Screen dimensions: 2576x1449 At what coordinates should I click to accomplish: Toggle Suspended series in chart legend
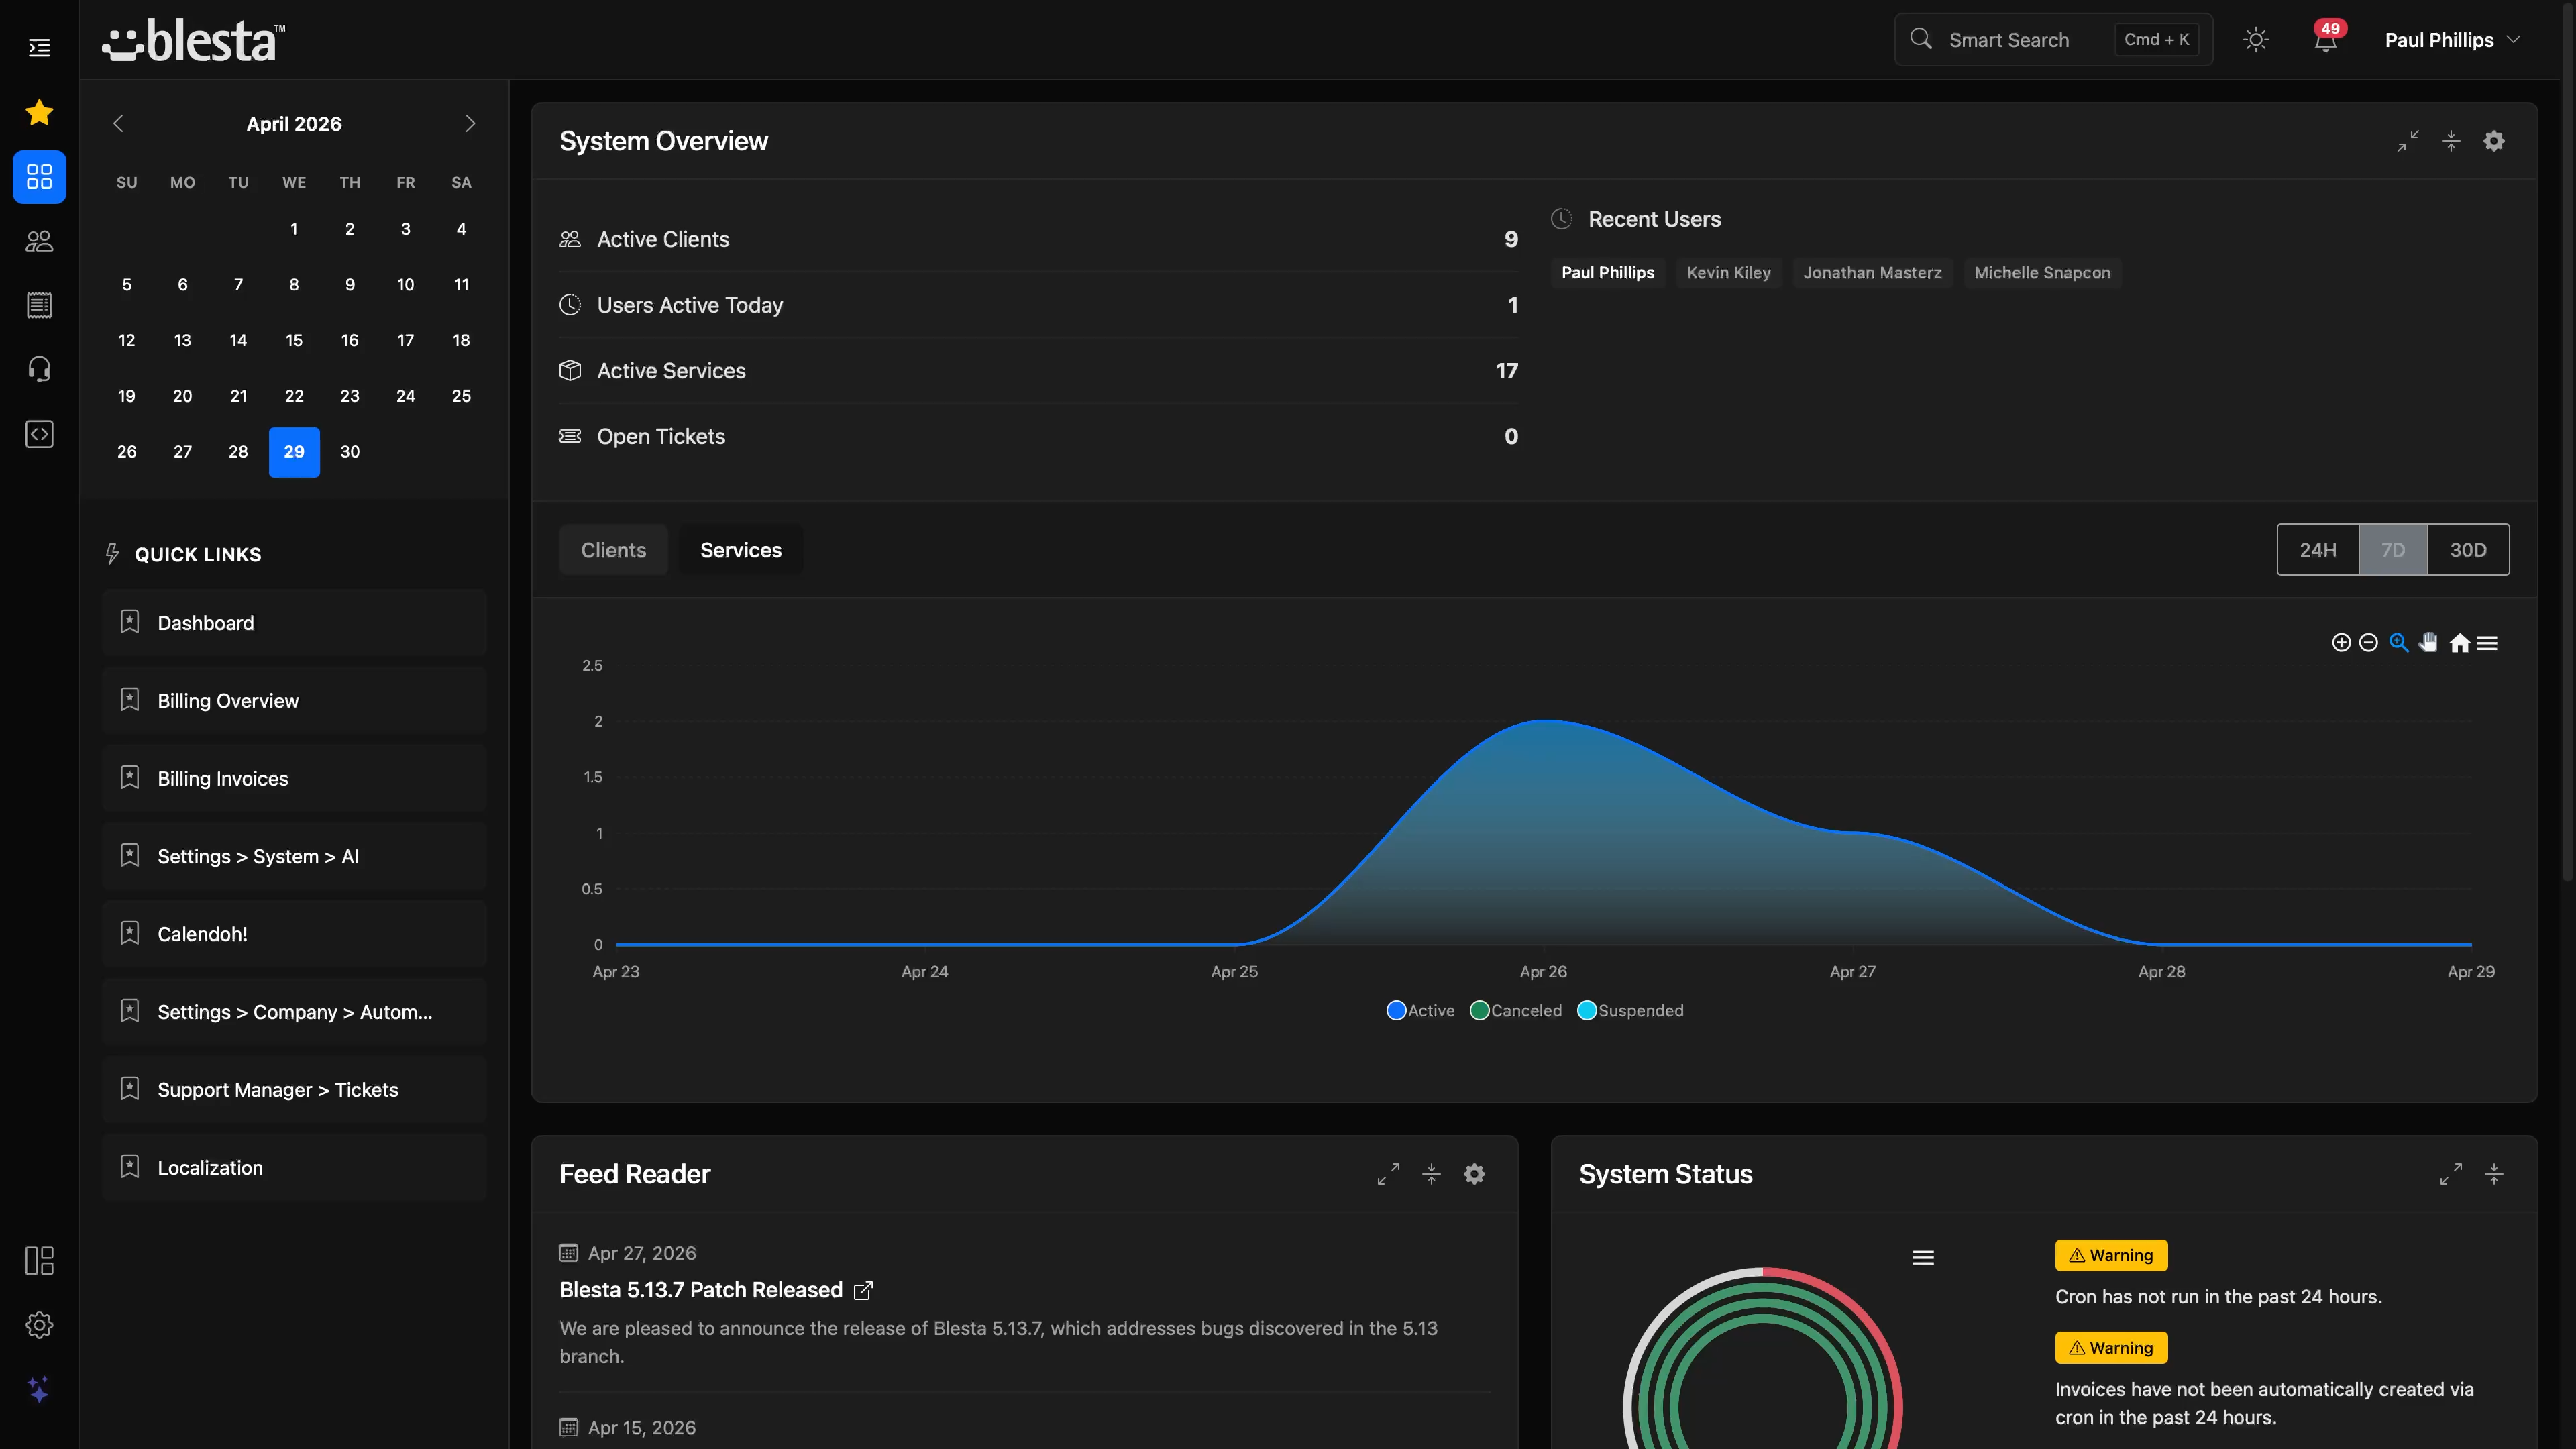pyautogui.click(x=1631, y=1011)
